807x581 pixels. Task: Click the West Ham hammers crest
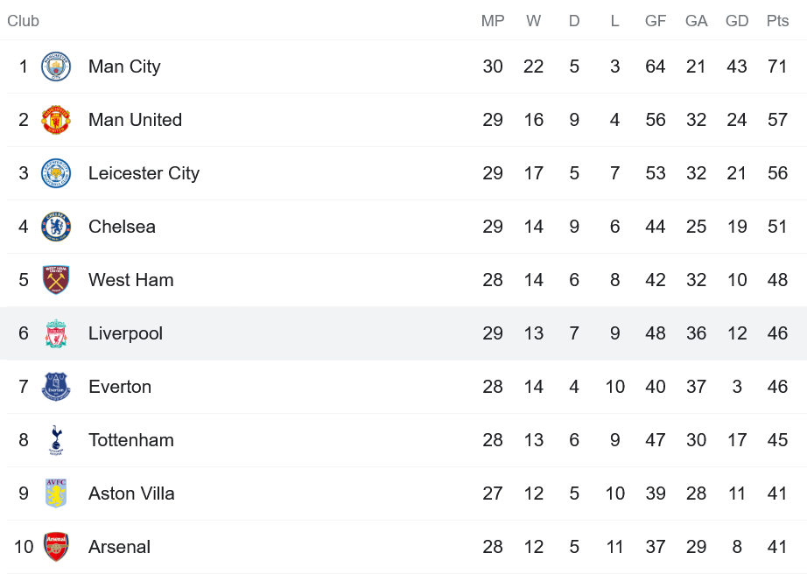tap(56, 280)
